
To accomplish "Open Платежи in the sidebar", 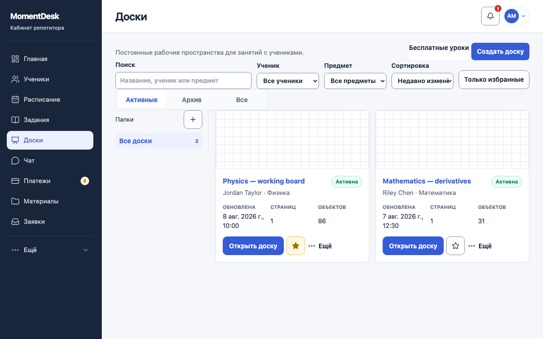I will pyautogui.click(x=50, y=181).
